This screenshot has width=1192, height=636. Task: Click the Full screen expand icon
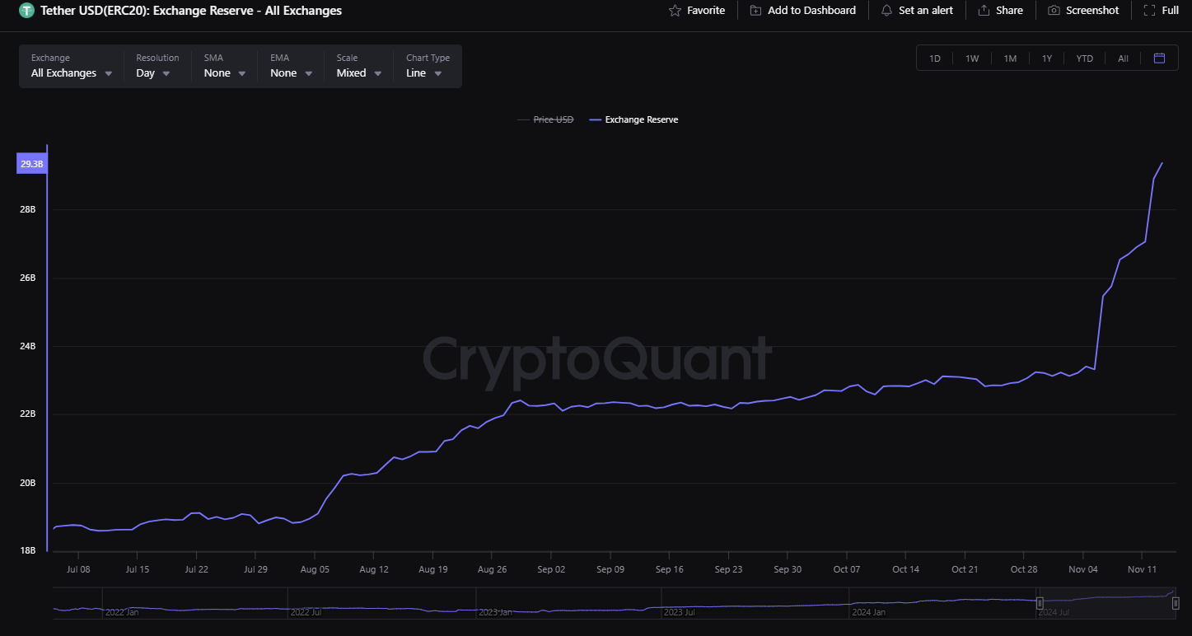click(1149, 11)
